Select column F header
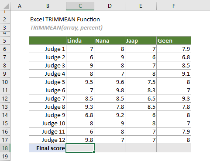This screenshot has height=161, width=210. click(174, 6)
